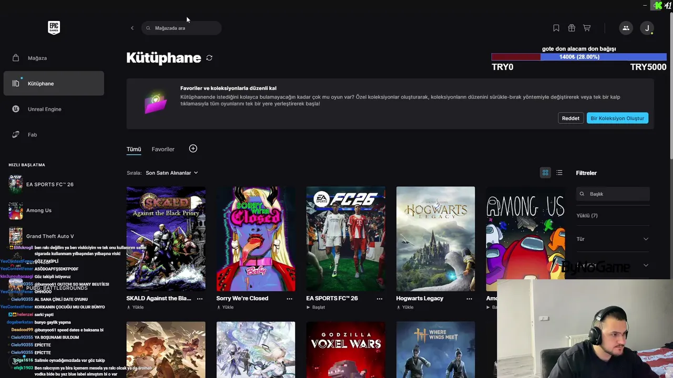Open Fab in sidebar
Viewport: 673px width, 378px height.
tap(54, 134)
